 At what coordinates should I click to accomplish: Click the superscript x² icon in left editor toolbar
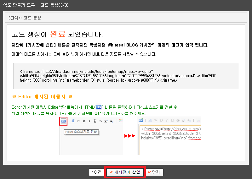106,121
